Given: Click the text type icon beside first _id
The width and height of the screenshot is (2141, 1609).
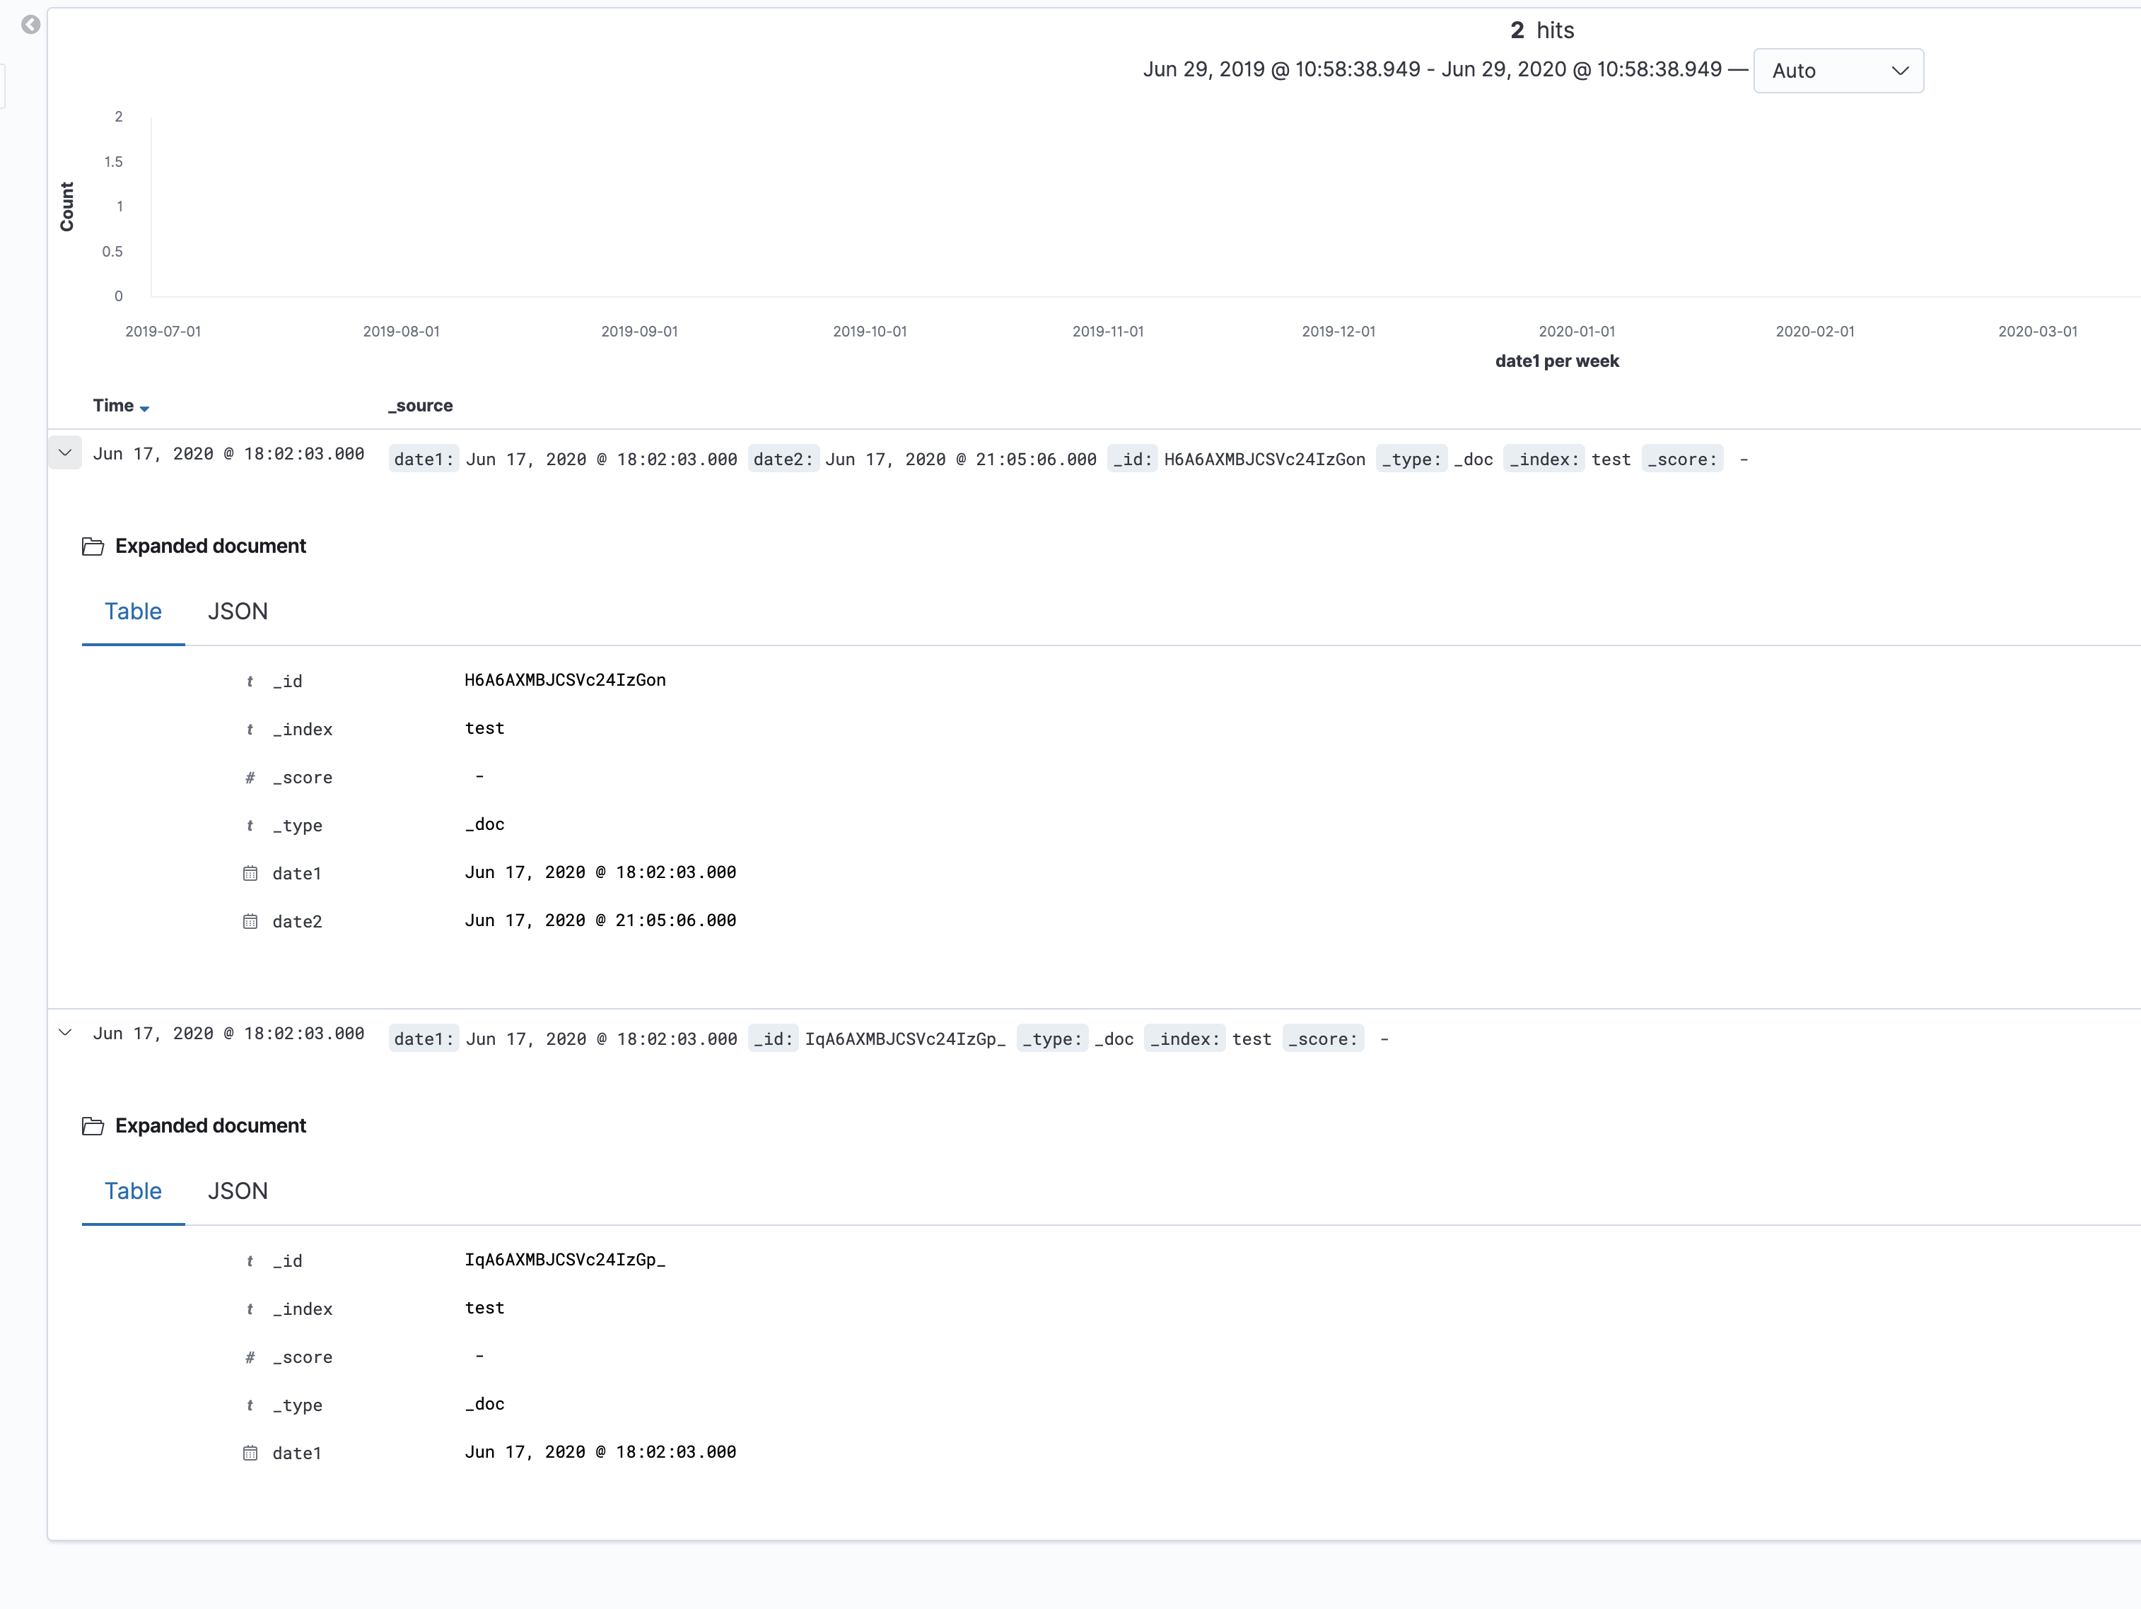Looking at the screenshot, I should click(250, 682).
